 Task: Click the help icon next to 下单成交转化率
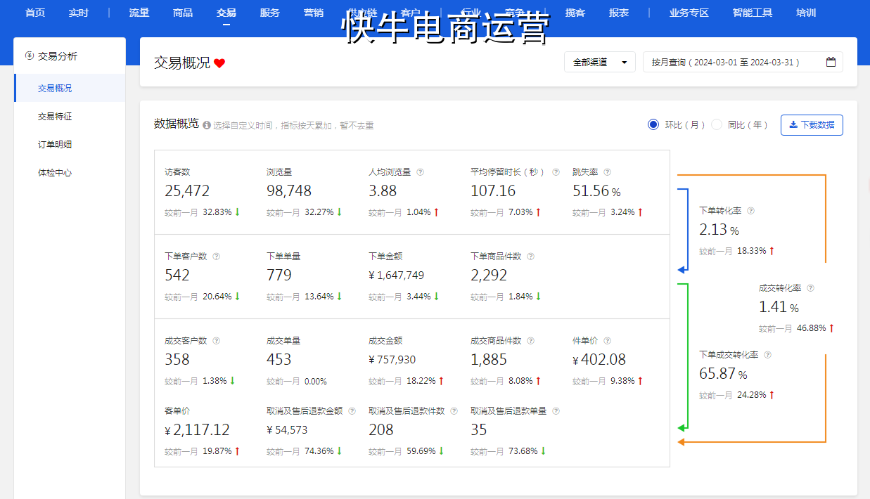pyautogui.click(x=767, y=355)
